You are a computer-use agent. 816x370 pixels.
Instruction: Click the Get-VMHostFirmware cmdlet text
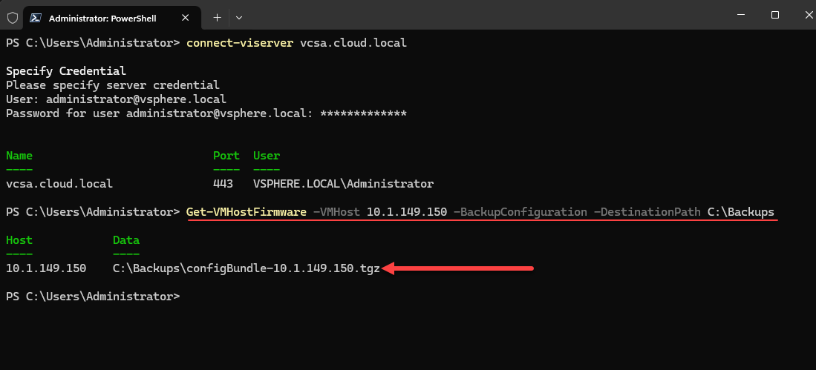coord(246,212)
